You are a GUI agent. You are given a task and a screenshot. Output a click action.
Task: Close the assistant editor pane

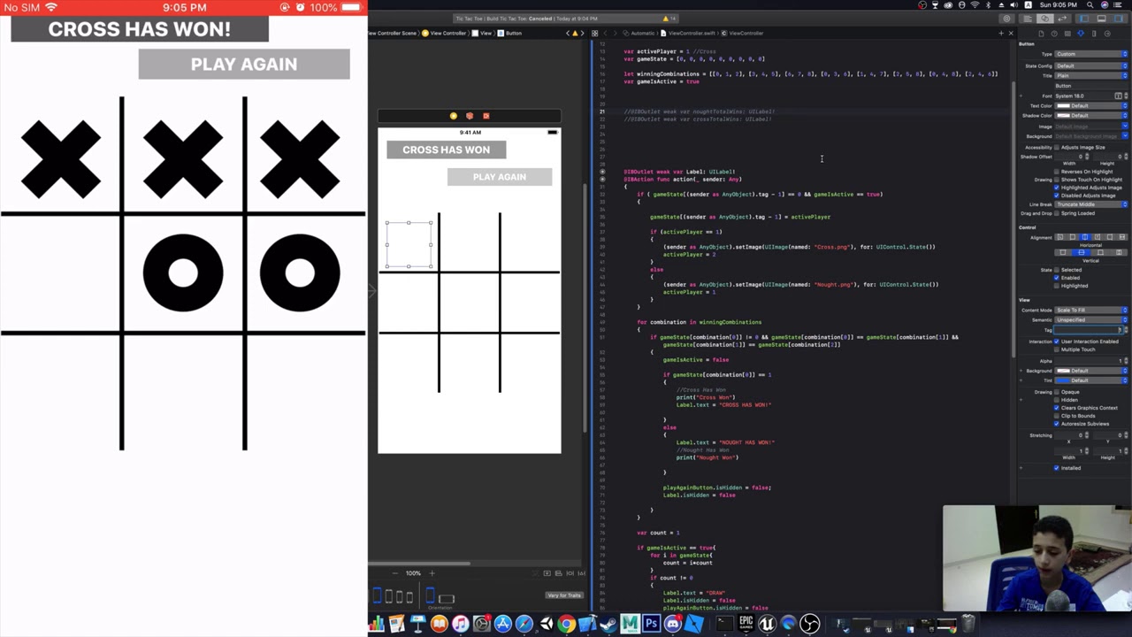pos(1011,34)
